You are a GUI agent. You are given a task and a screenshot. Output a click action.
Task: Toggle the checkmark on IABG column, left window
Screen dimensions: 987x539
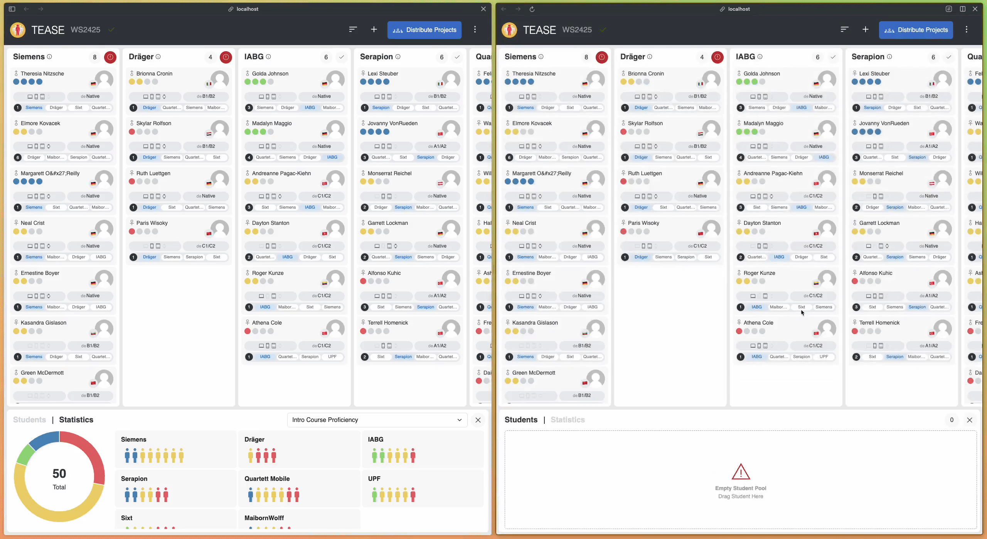341,57
